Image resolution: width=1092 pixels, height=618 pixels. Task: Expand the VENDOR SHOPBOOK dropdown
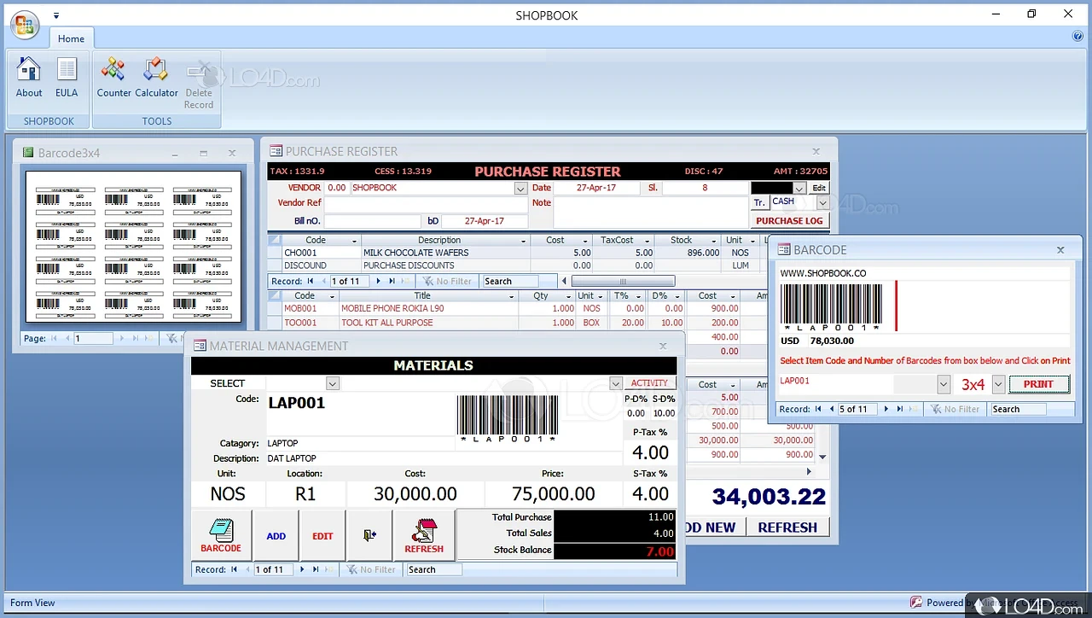(x=520, y=188)
